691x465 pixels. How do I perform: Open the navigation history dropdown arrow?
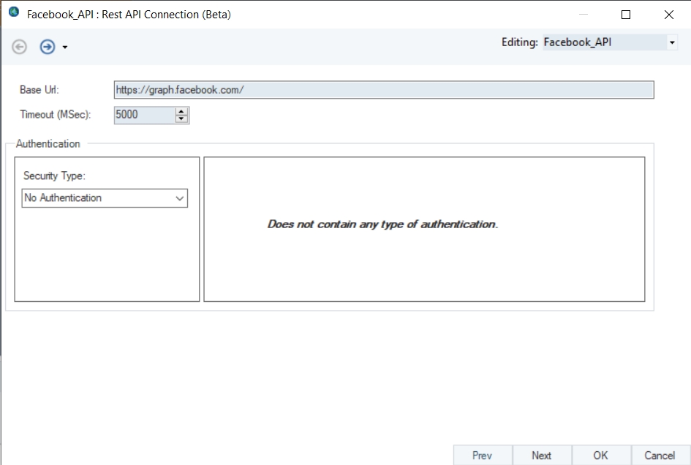click(65, 48)
